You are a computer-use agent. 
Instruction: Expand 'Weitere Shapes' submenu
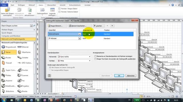pos(34,30)
